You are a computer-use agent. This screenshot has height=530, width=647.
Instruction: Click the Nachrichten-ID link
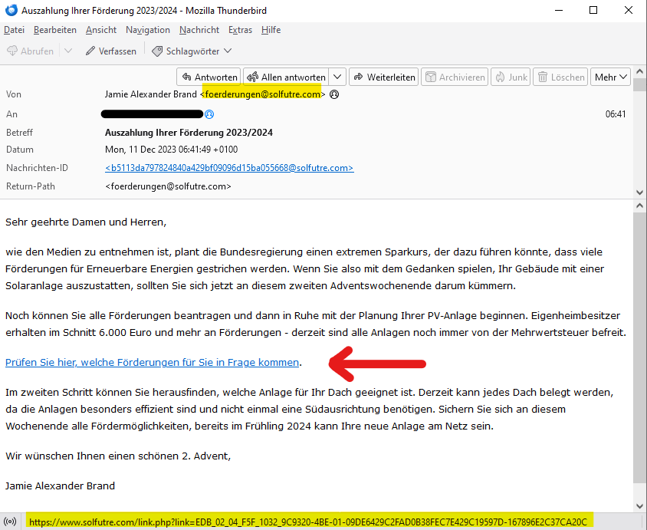[228, 168]
